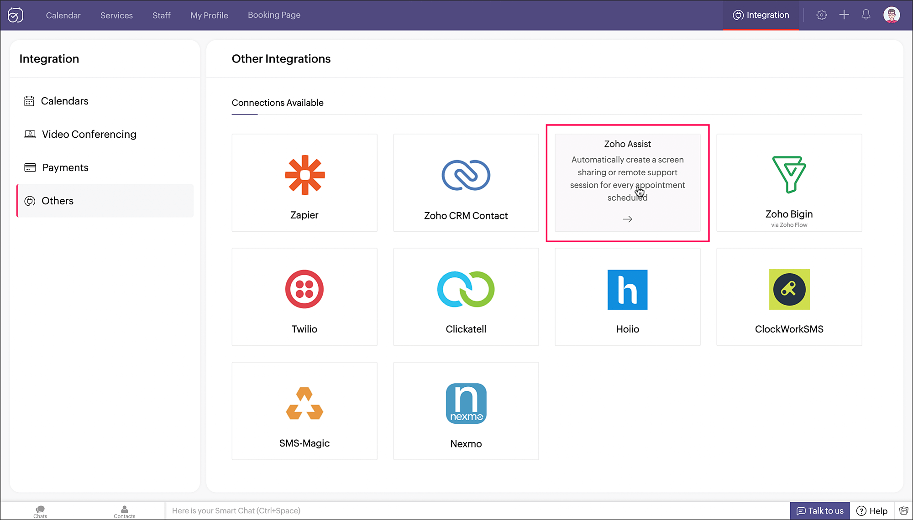Select Payments in the sidebar
Viewport: 913px width, 520px height.
105,167
